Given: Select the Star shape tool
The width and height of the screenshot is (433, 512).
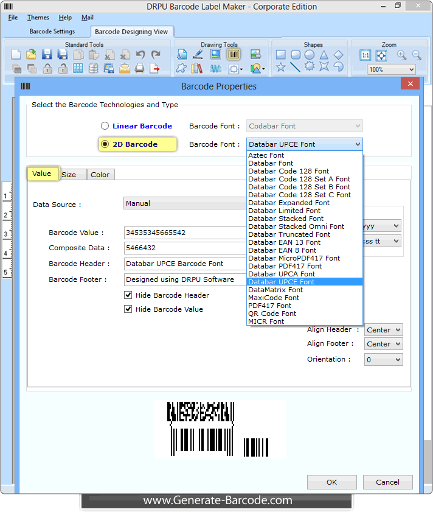Looking at the screenshot, I should (x=280, y=68).
